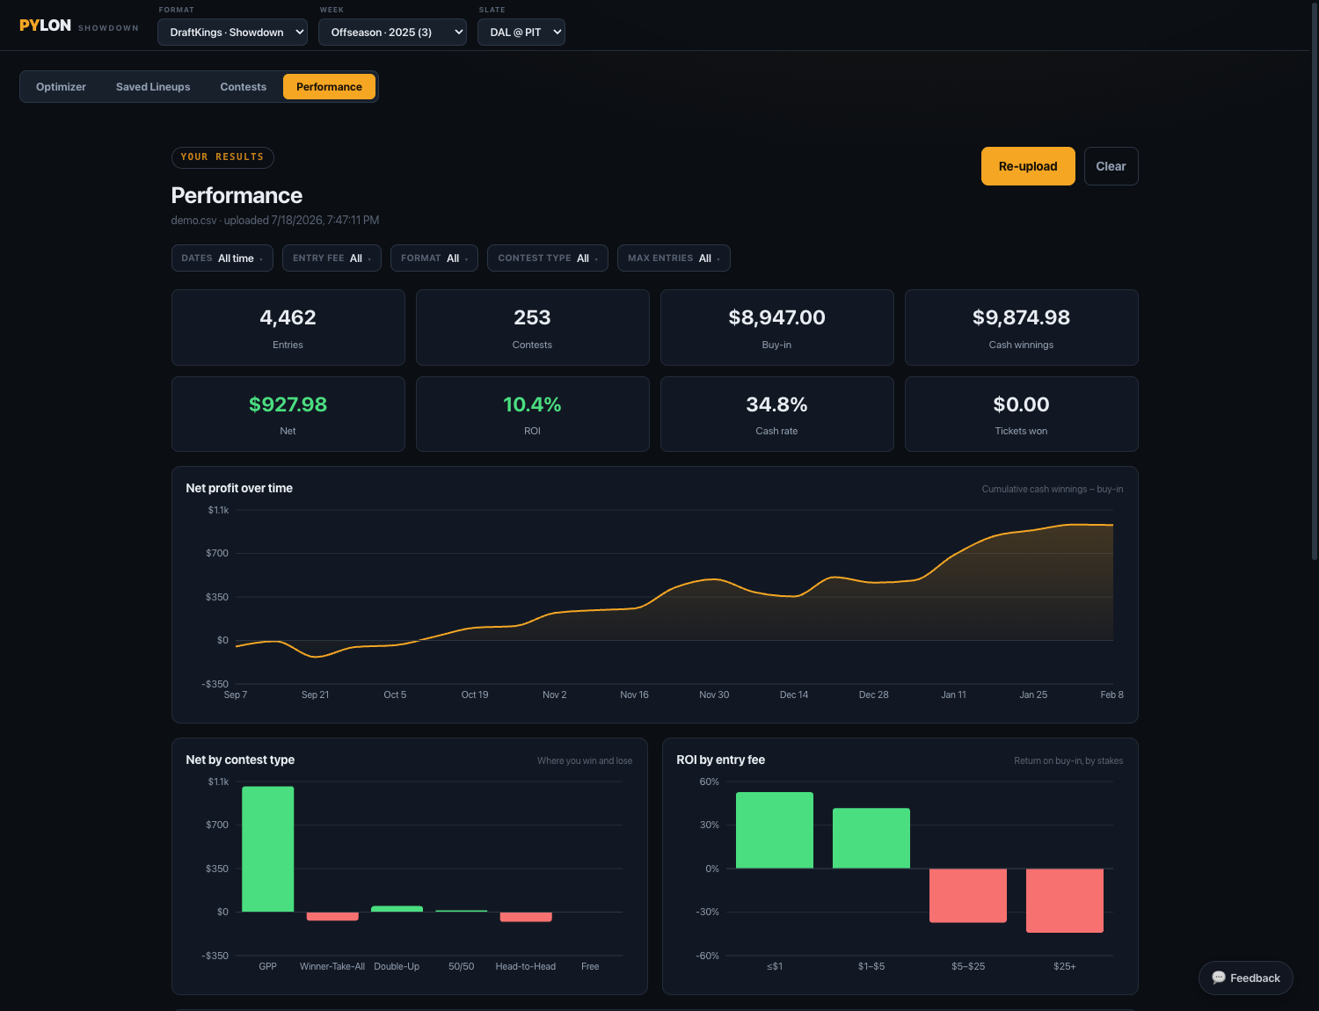Click the ≤$1 ROI bar
Screen dimensions: 1319x1011
coord(775,830)
